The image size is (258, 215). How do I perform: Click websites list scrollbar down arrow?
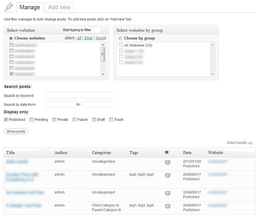click(x=103, y=74)
